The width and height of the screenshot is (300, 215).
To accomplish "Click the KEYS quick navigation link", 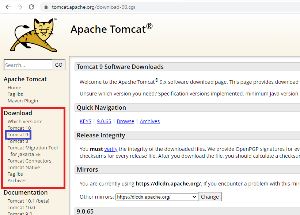I will [86, 121].
